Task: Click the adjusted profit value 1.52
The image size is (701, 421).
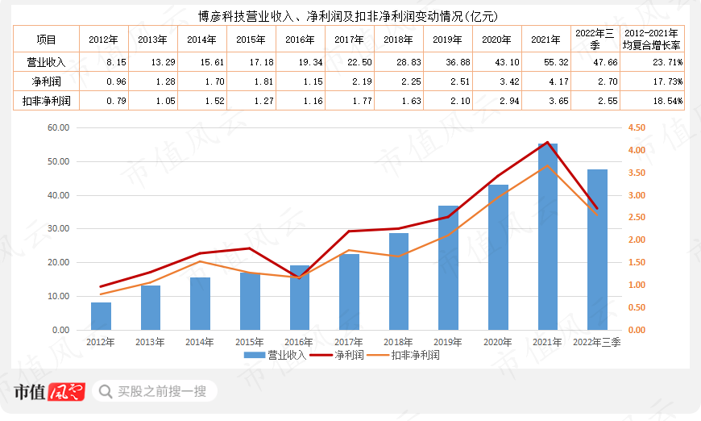Action: click(x=214, y=101)
